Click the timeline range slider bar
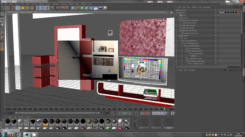This screenshot has height=137, width=245. coord(58,113)
